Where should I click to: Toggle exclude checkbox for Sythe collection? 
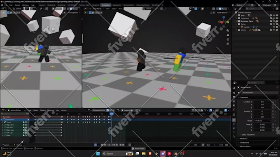click(x=271, y=24)
